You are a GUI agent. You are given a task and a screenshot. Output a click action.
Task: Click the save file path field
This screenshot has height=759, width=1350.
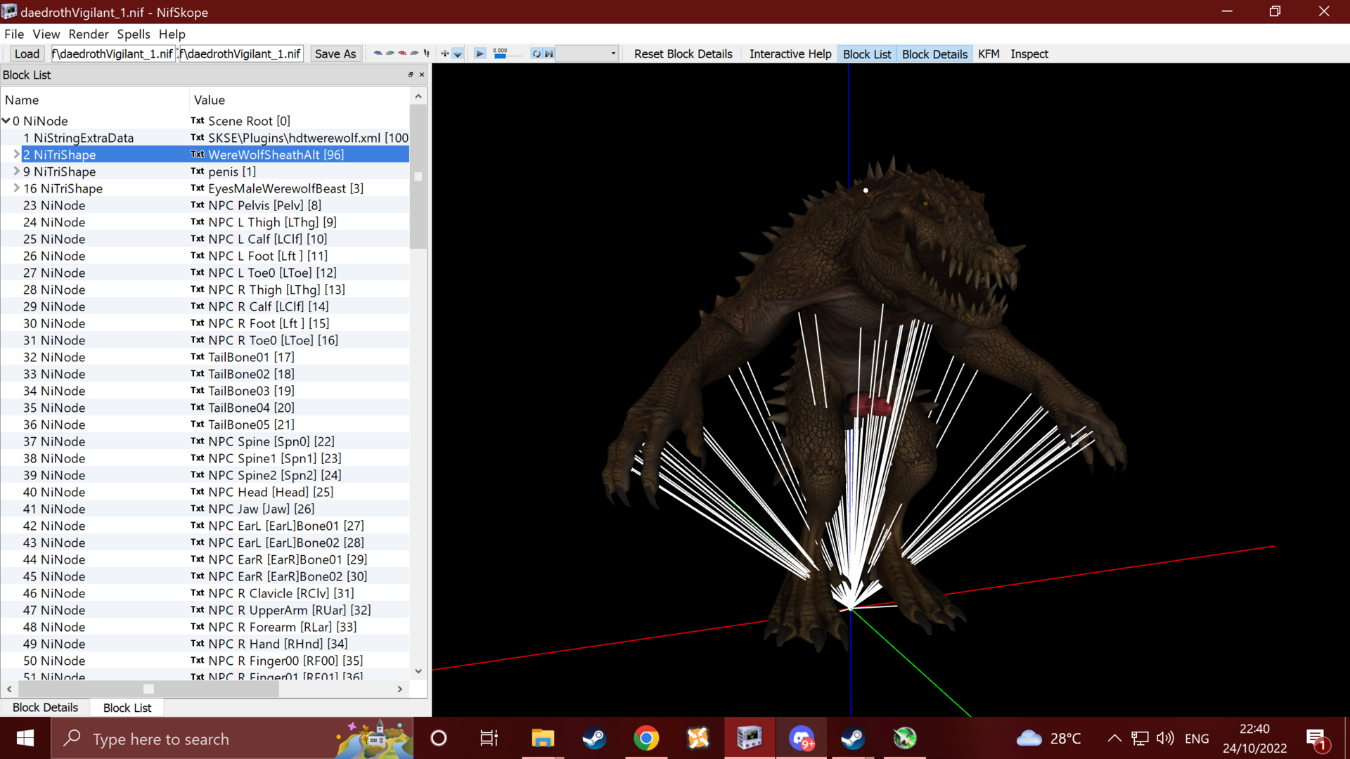(x=241, y=53)
